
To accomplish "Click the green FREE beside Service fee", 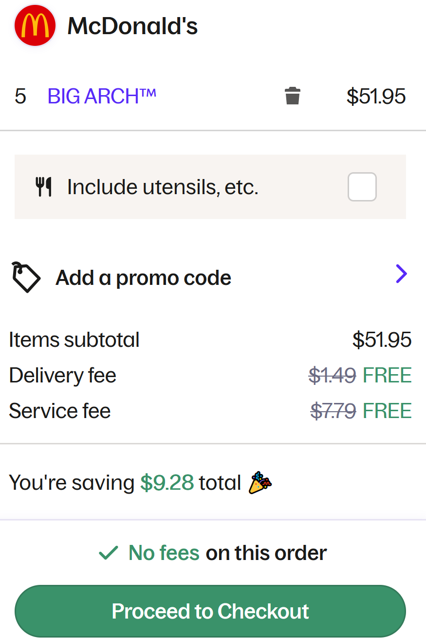I will (387, 411).
